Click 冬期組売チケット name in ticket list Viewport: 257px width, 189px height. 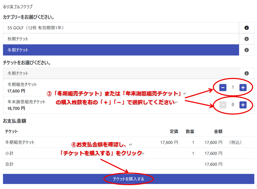tap(22, 85)
